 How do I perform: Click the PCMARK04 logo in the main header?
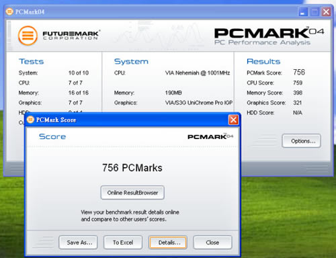point(269,36)
